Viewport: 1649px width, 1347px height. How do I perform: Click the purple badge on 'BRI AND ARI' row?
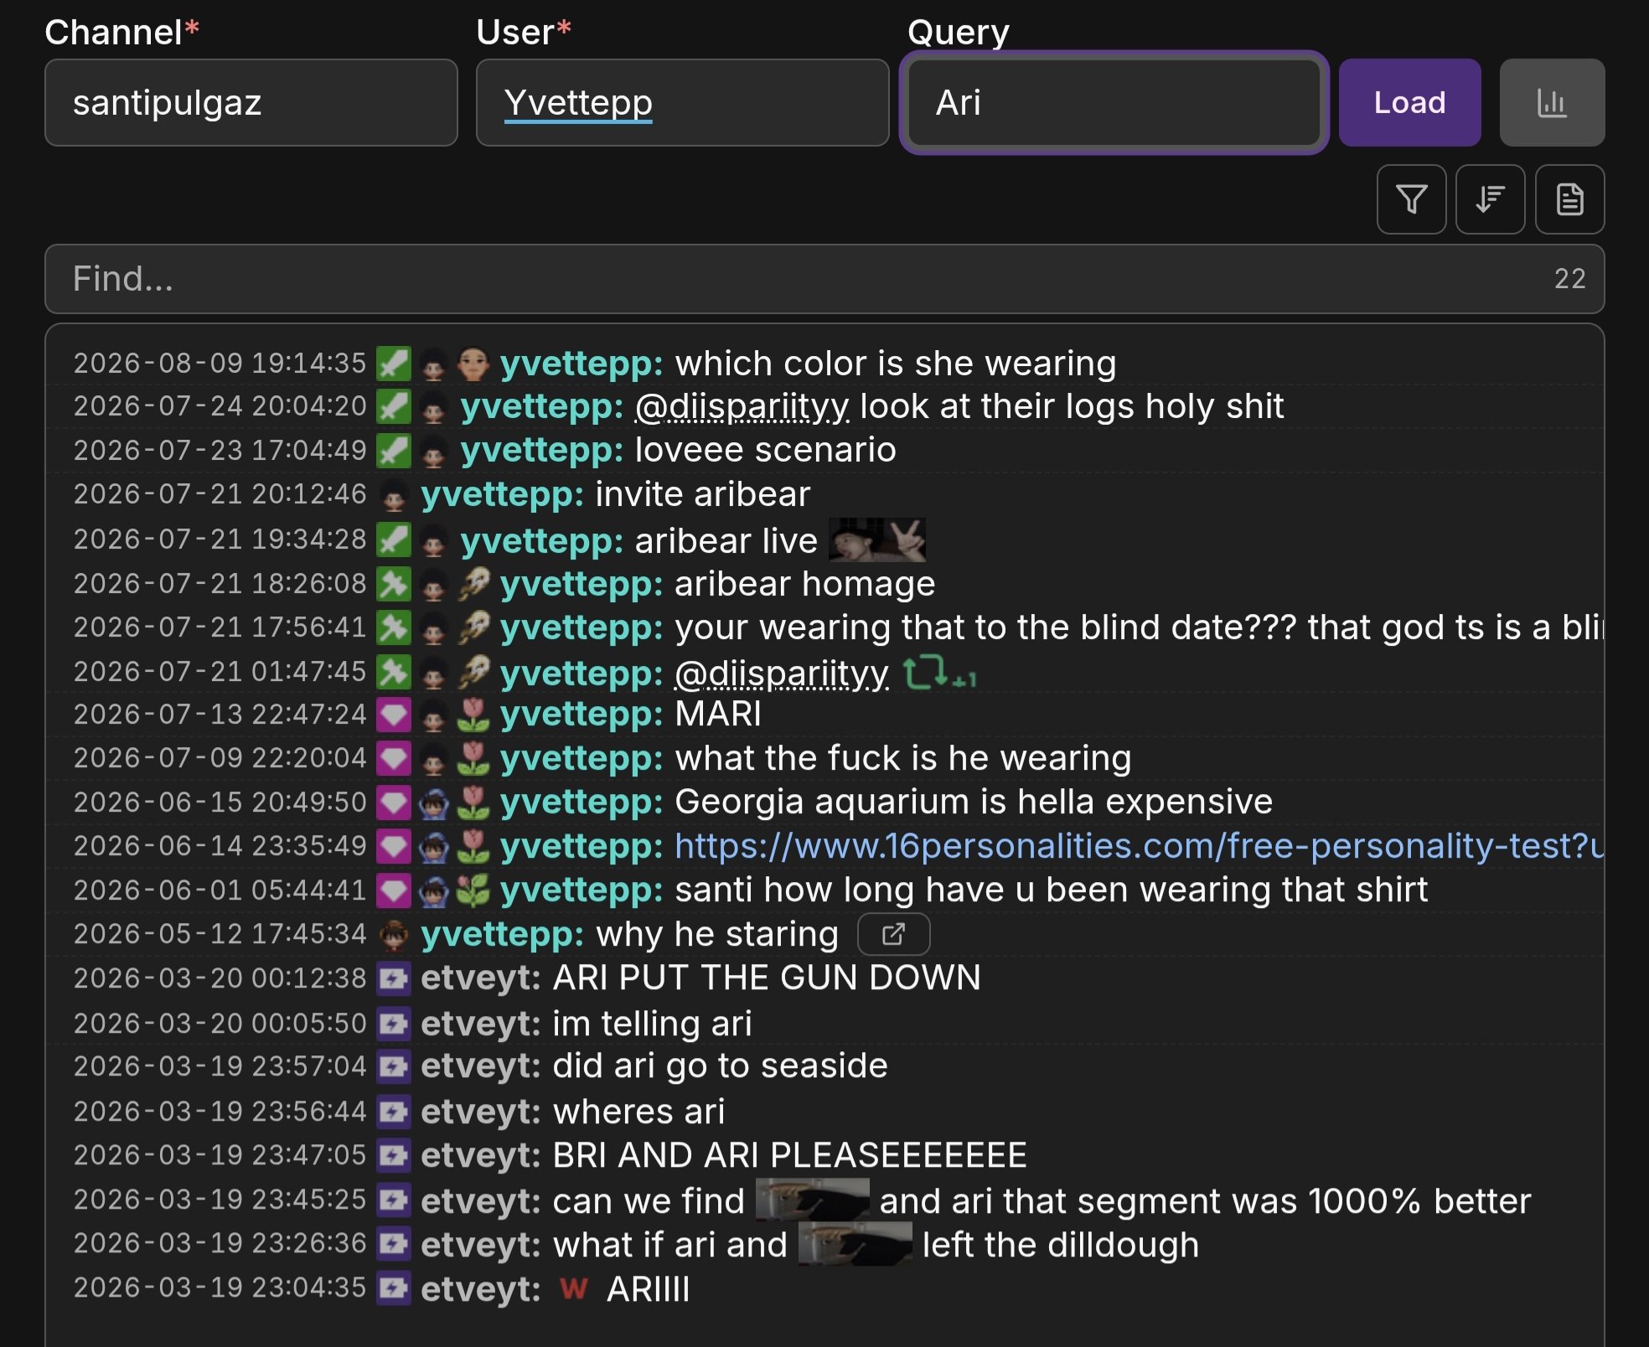(x=393, y=1155)
